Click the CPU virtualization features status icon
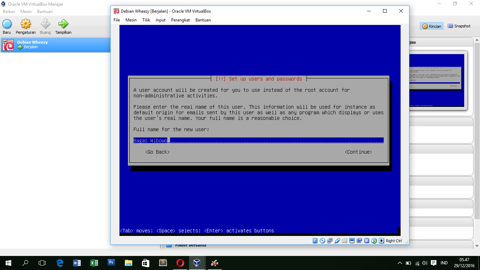This screenshot has width=480, height=270. click(367, 241)
